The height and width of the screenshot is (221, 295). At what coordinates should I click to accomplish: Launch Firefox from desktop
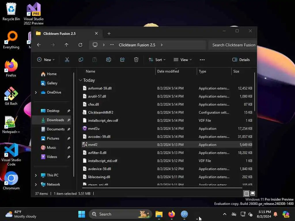tap(11, 68)
